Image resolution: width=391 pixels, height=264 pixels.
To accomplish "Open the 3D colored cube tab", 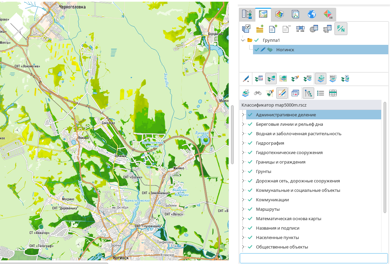I will point(279,14).
